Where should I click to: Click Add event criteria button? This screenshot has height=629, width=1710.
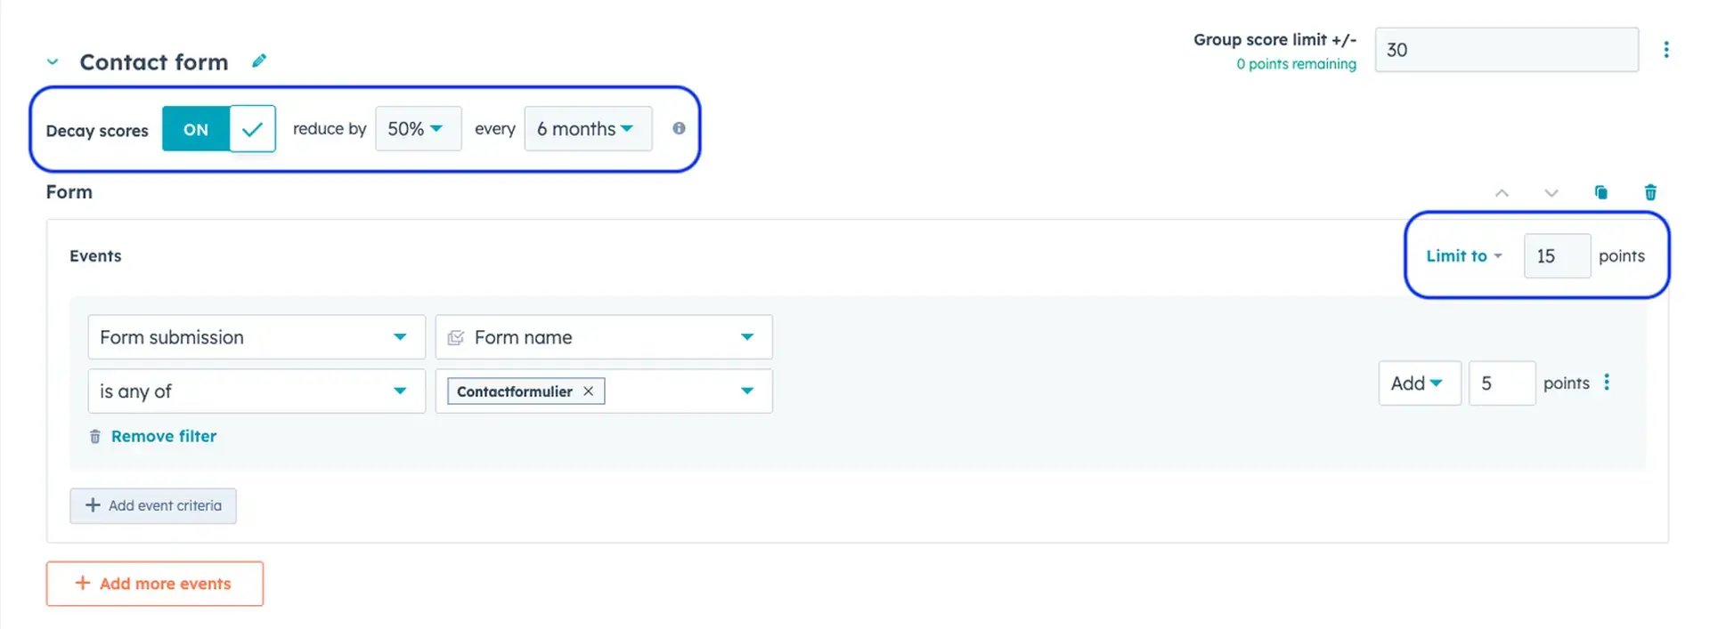click(153, 505)
